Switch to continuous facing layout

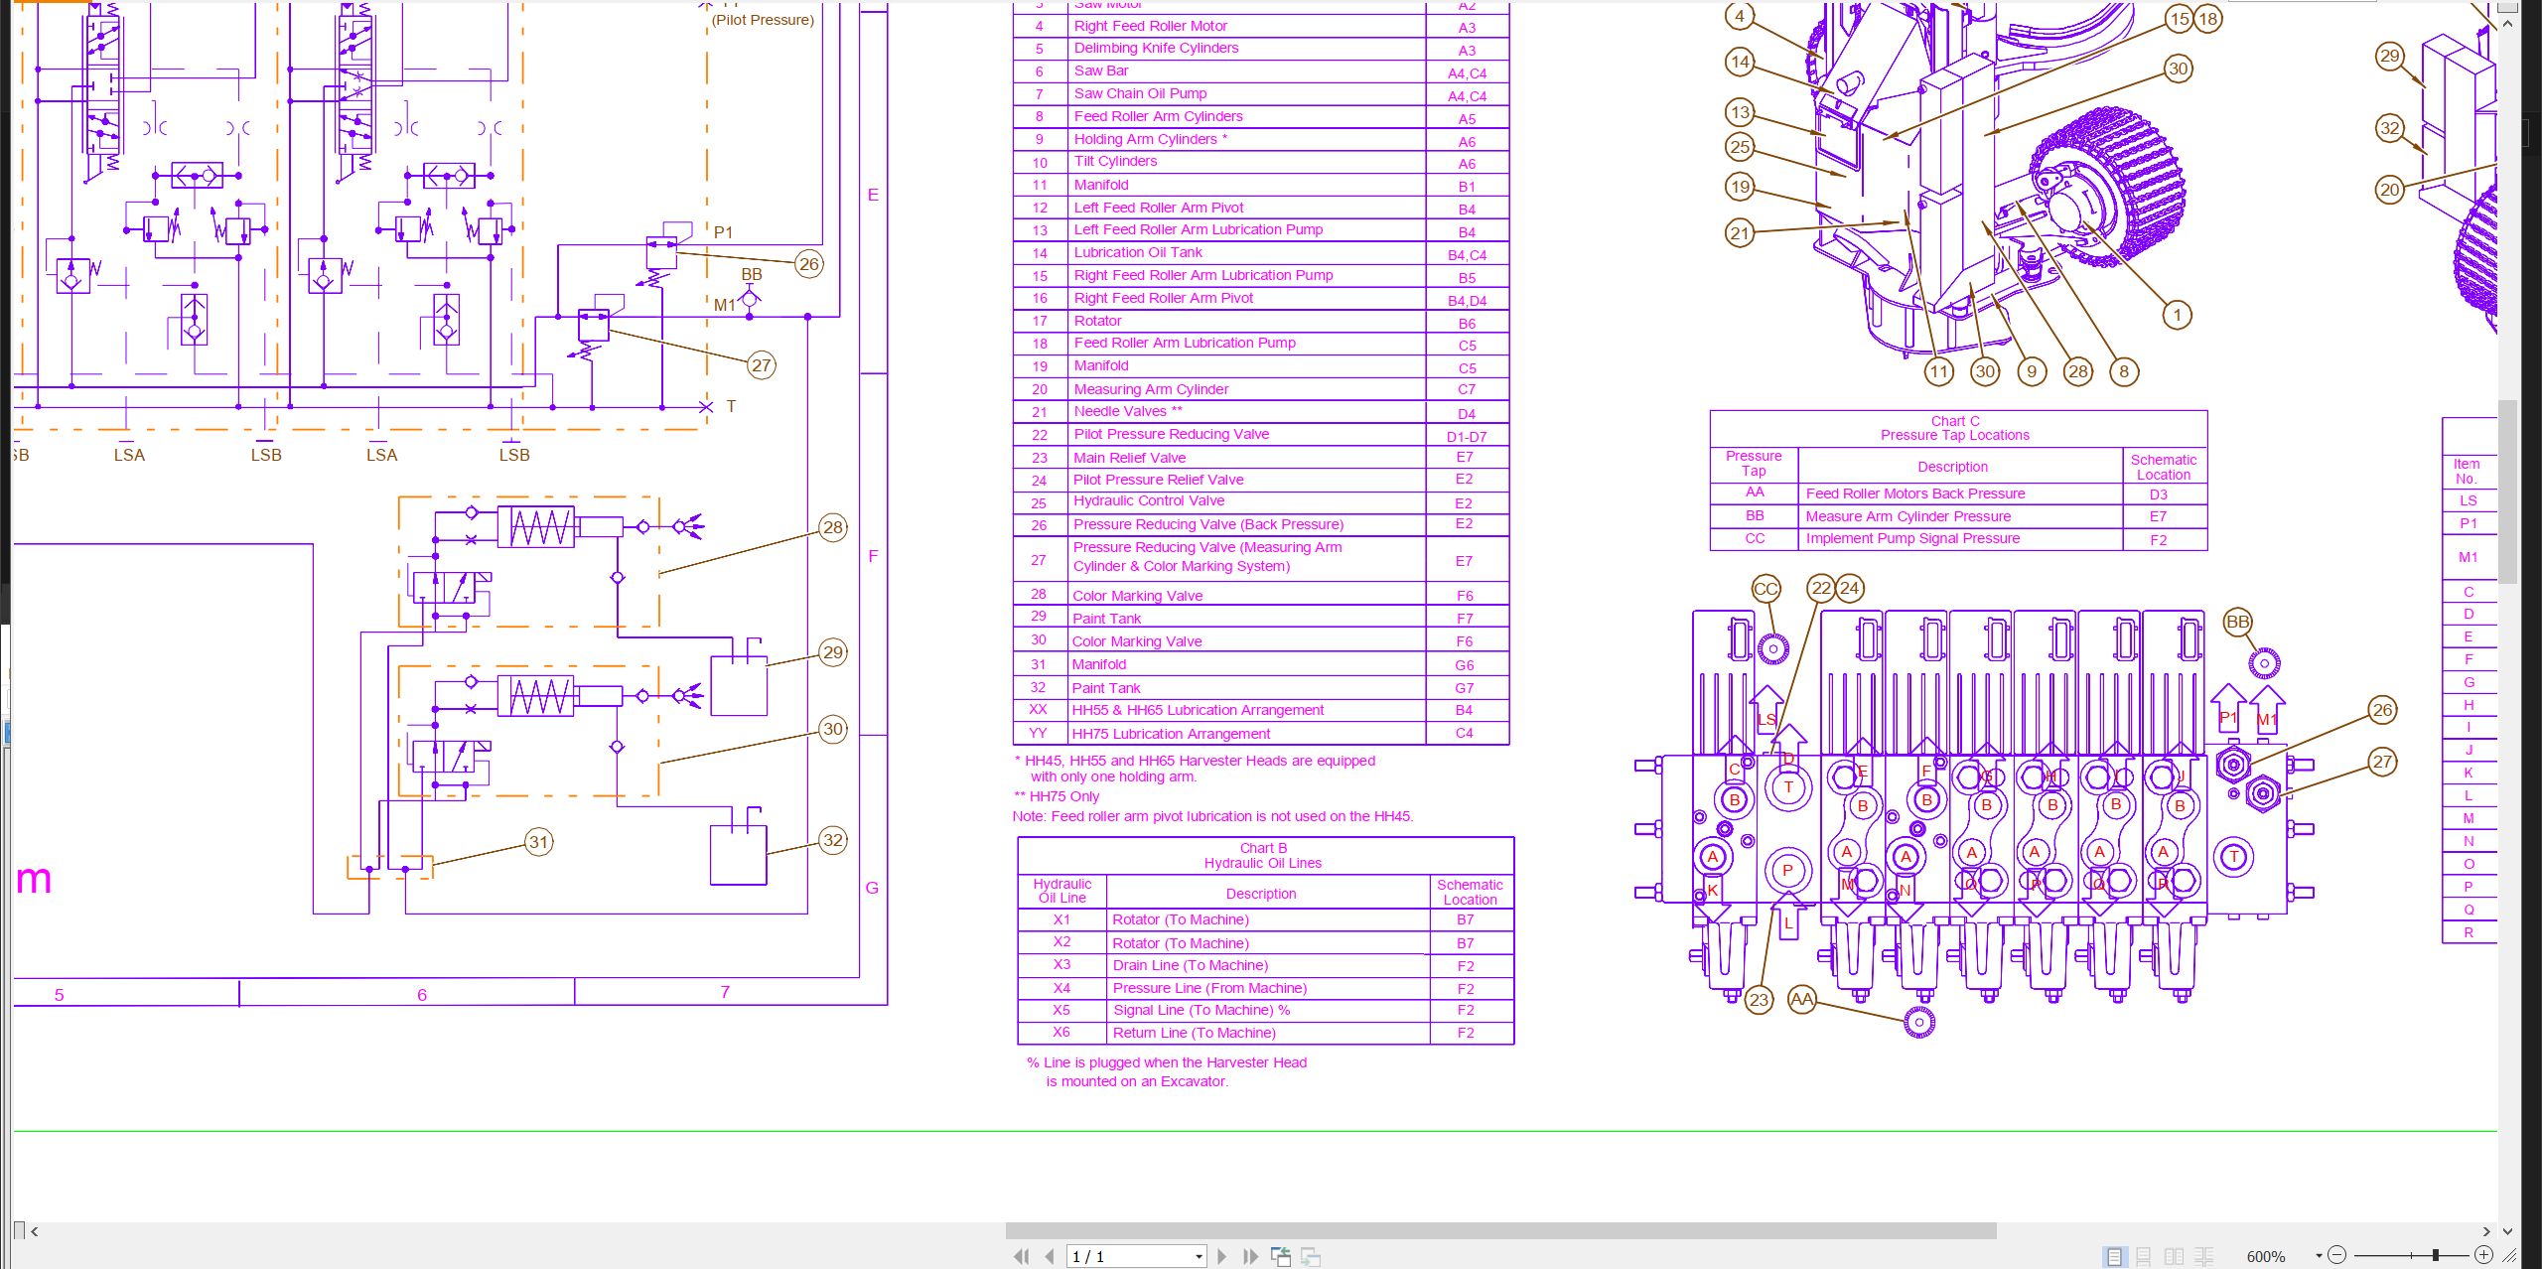(x=2203, y=1256)
